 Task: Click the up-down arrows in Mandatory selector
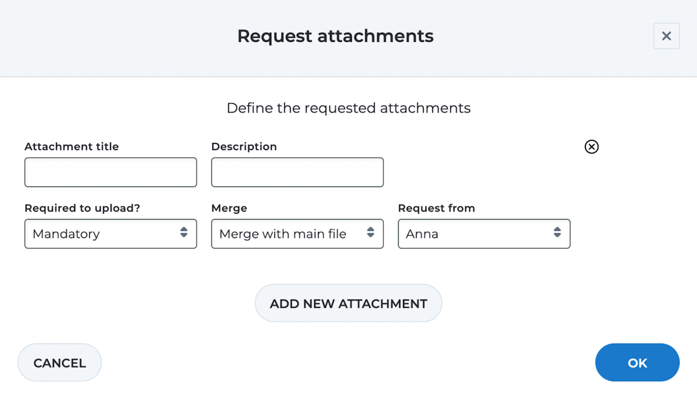point(184,233)
